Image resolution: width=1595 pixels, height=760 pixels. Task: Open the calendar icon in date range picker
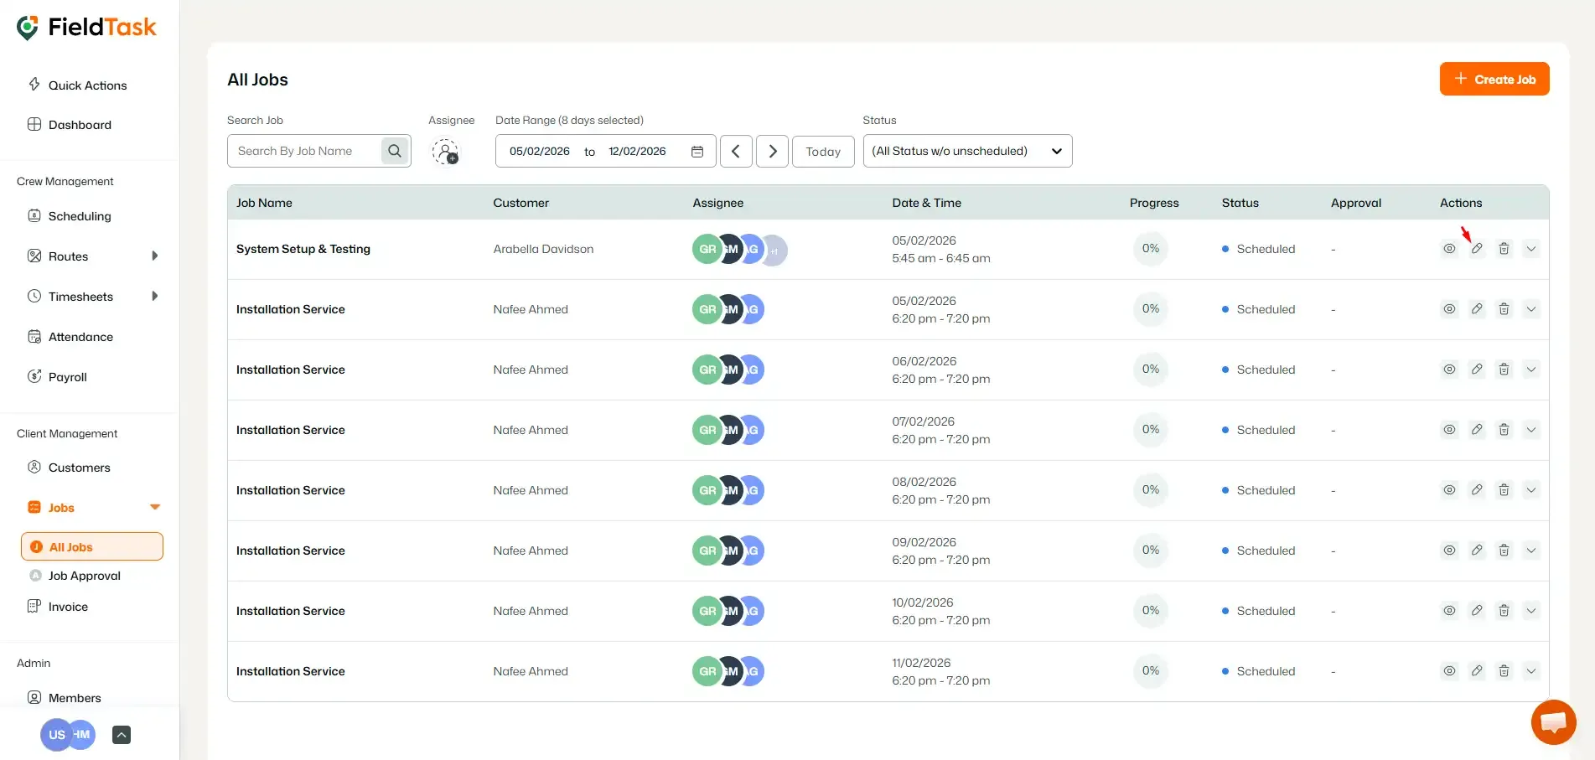pos(697,151)
